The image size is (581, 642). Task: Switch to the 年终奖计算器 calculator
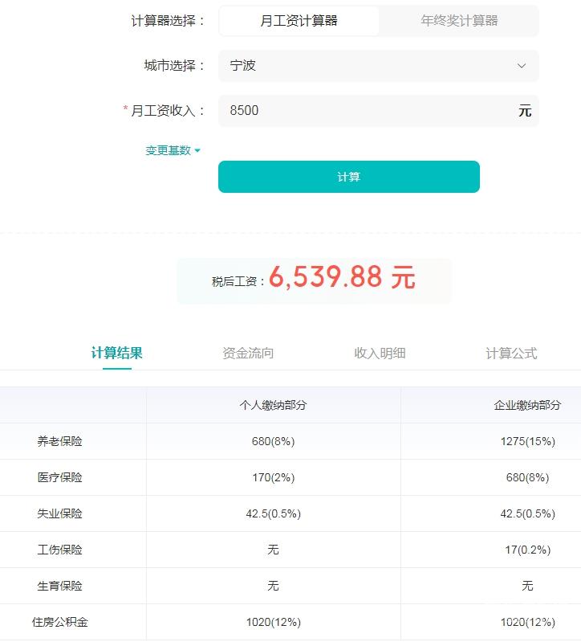pos(459,21)
